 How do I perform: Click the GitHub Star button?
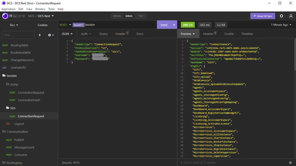17,16
